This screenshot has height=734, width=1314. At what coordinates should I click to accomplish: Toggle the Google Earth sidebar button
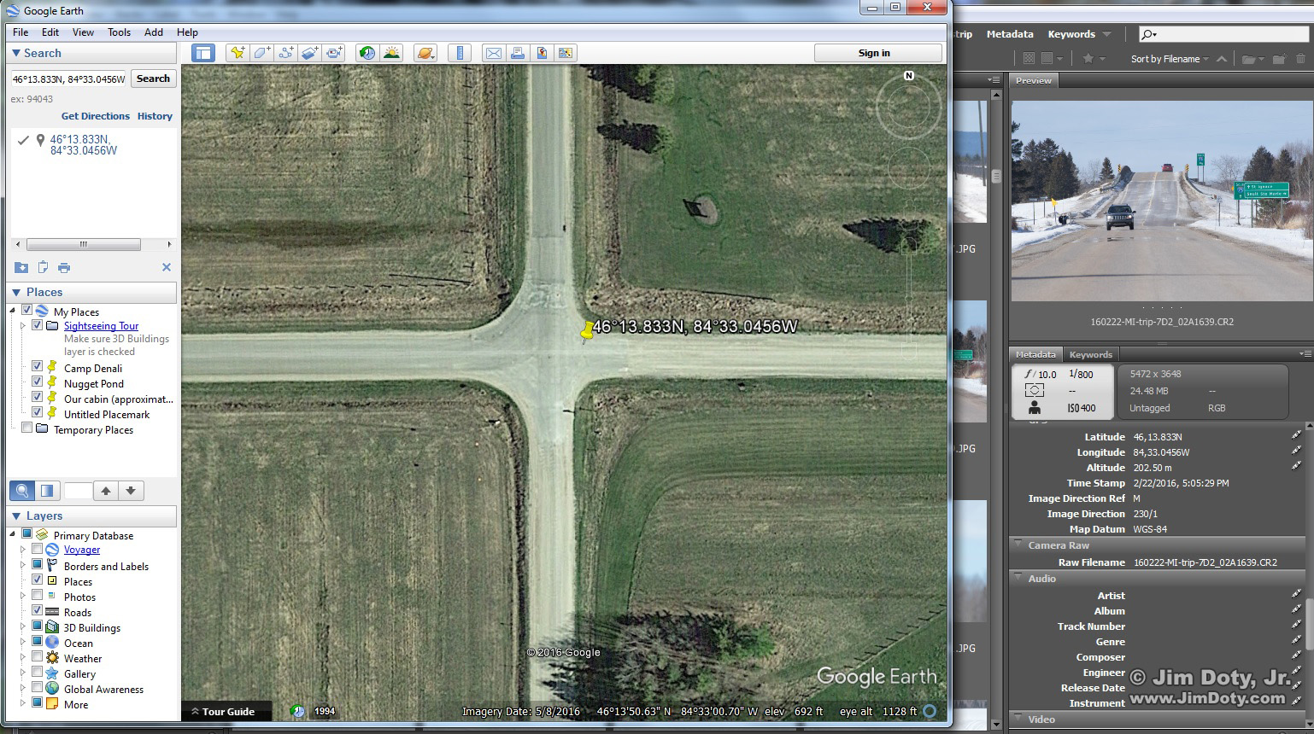click(202, 53)
